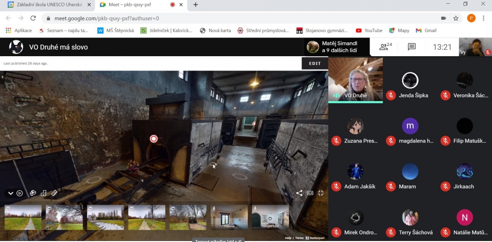Click muted mic icon beside magdalena
Viewport: 492px width, 242px height.
pyautogui.click(x=391, y=141)
